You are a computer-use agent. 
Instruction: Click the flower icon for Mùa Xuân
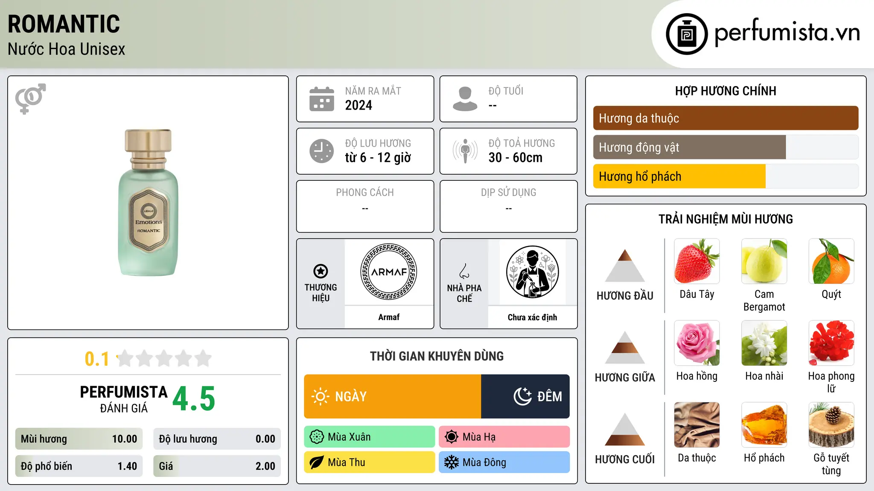317,437
